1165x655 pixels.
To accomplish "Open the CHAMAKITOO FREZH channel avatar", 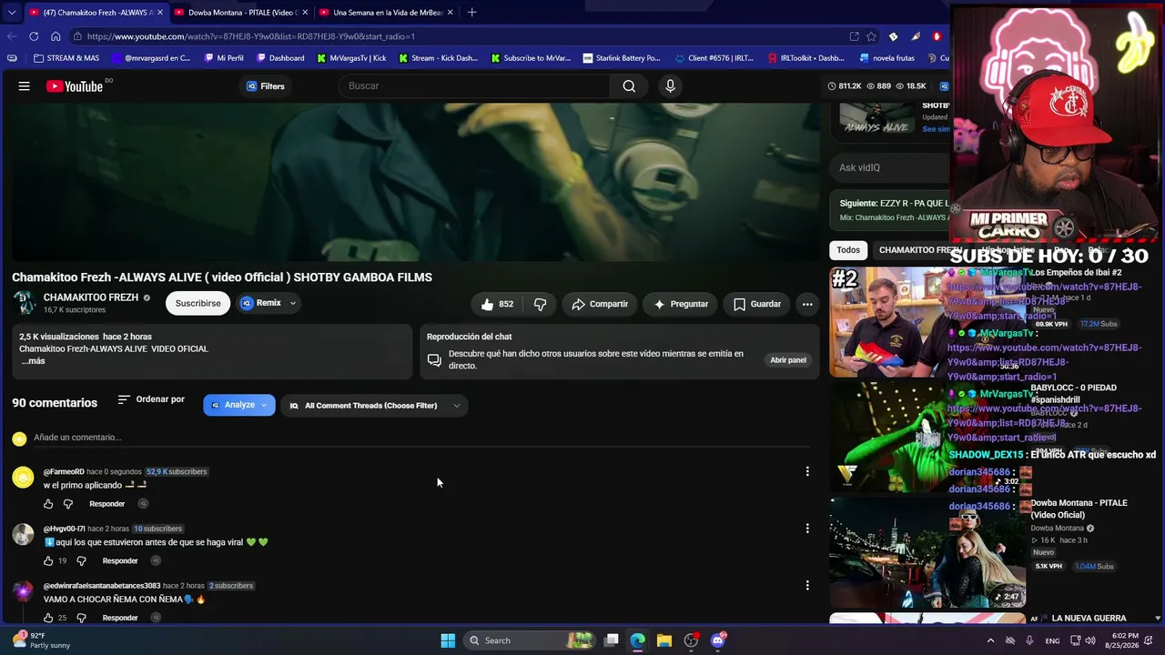I will pos(25,303).
